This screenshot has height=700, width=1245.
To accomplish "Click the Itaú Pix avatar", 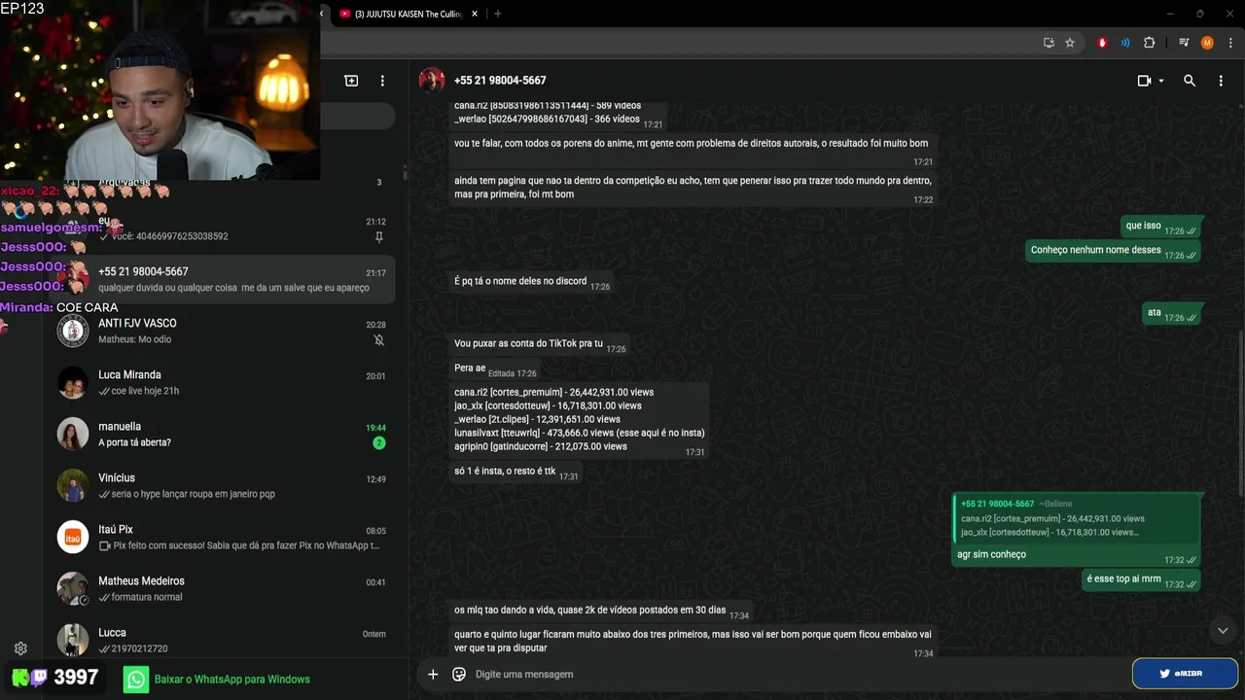I will [x=73, y=537].
